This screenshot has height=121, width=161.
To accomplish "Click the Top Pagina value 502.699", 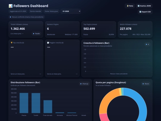I will pos(89,29).
